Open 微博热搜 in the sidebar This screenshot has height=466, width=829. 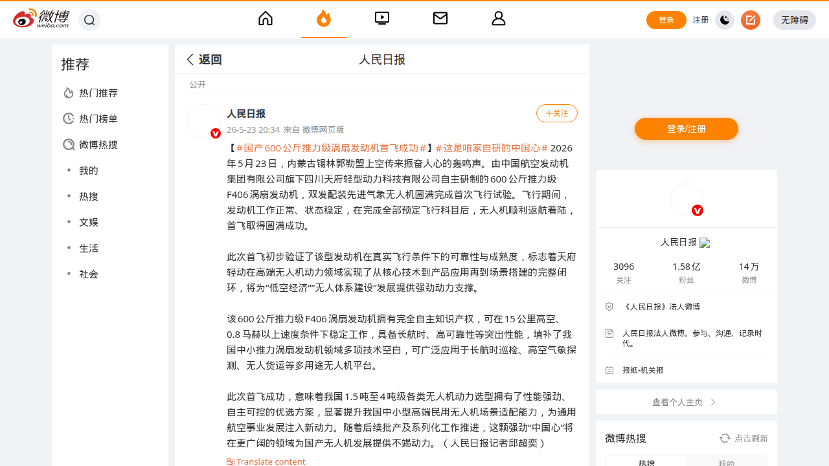click(x=110, y=144)
